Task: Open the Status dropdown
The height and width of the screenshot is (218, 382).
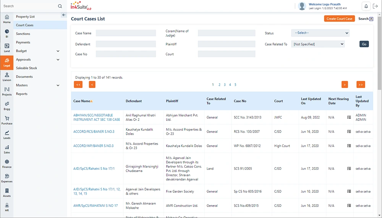Action: (x=320, y=33)
